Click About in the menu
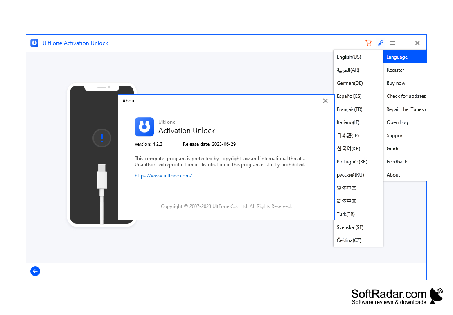 [x=405, y=175]
